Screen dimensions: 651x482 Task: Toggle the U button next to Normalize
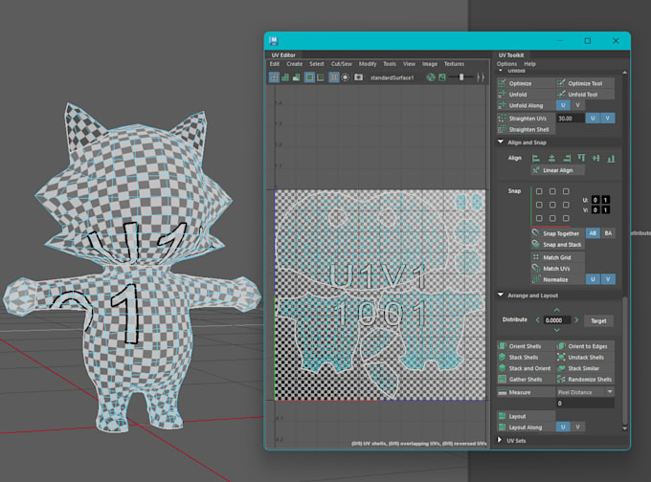593,279
